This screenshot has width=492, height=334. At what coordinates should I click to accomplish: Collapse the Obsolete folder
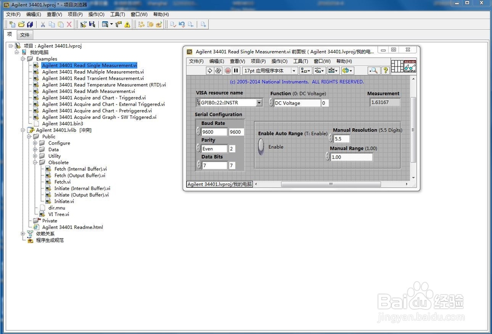coord(35,162)
